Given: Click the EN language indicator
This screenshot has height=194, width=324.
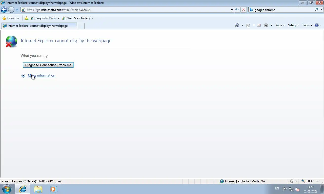Looking at the screenshot, I should [277, 188].
